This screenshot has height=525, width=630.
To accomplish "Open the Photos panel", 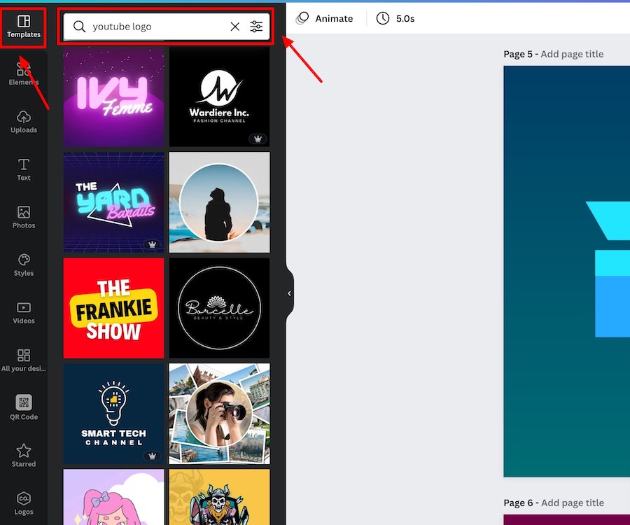I will click(24, 217).
